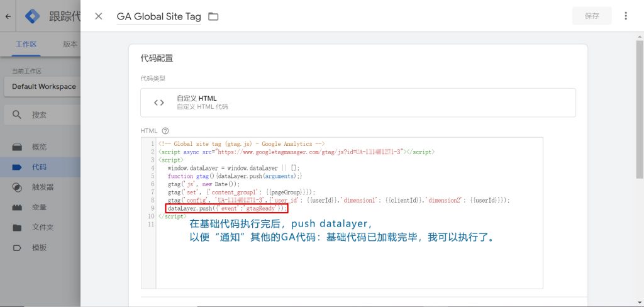The width and height of the screenshot is (644, 307).
Task: Click the gtag 'set' content_group1 line
Action: (241, 192)
